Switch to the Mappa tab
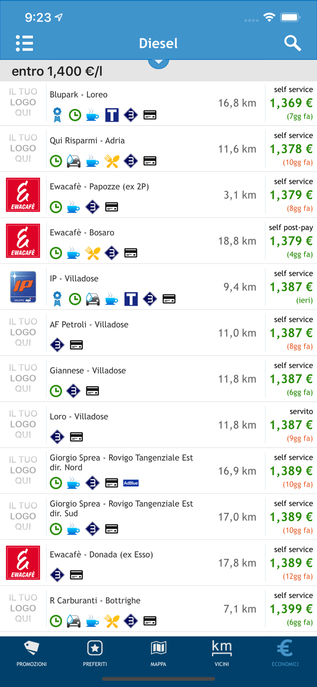 [x=158, y=654]
